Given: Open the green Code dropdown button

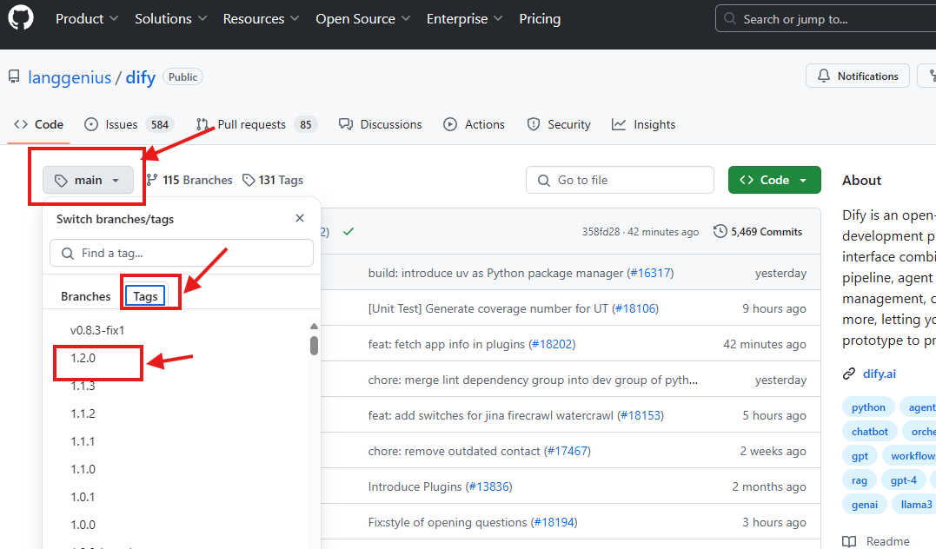Looking at the screenshot, I should coord(774,180).
